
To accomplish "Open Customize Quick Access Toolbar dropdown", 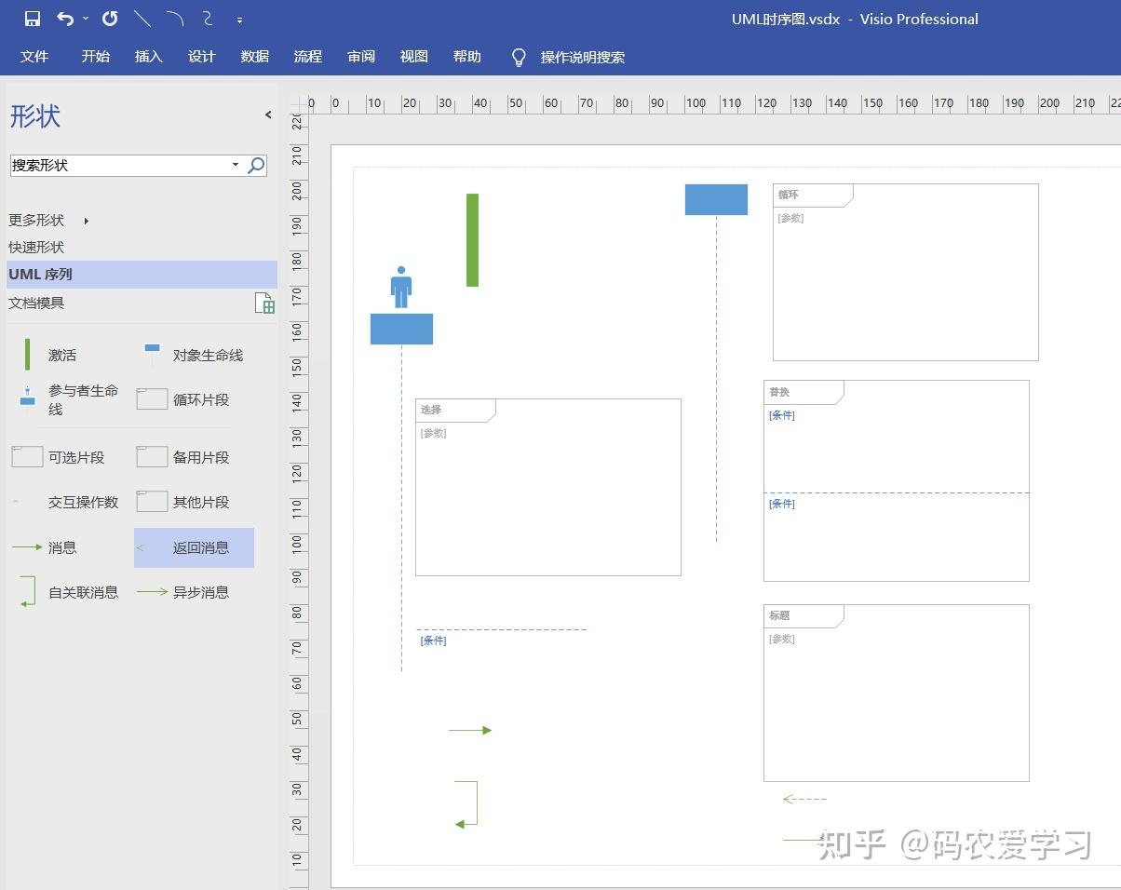I will pyautogui.click(x=240, y=20).
